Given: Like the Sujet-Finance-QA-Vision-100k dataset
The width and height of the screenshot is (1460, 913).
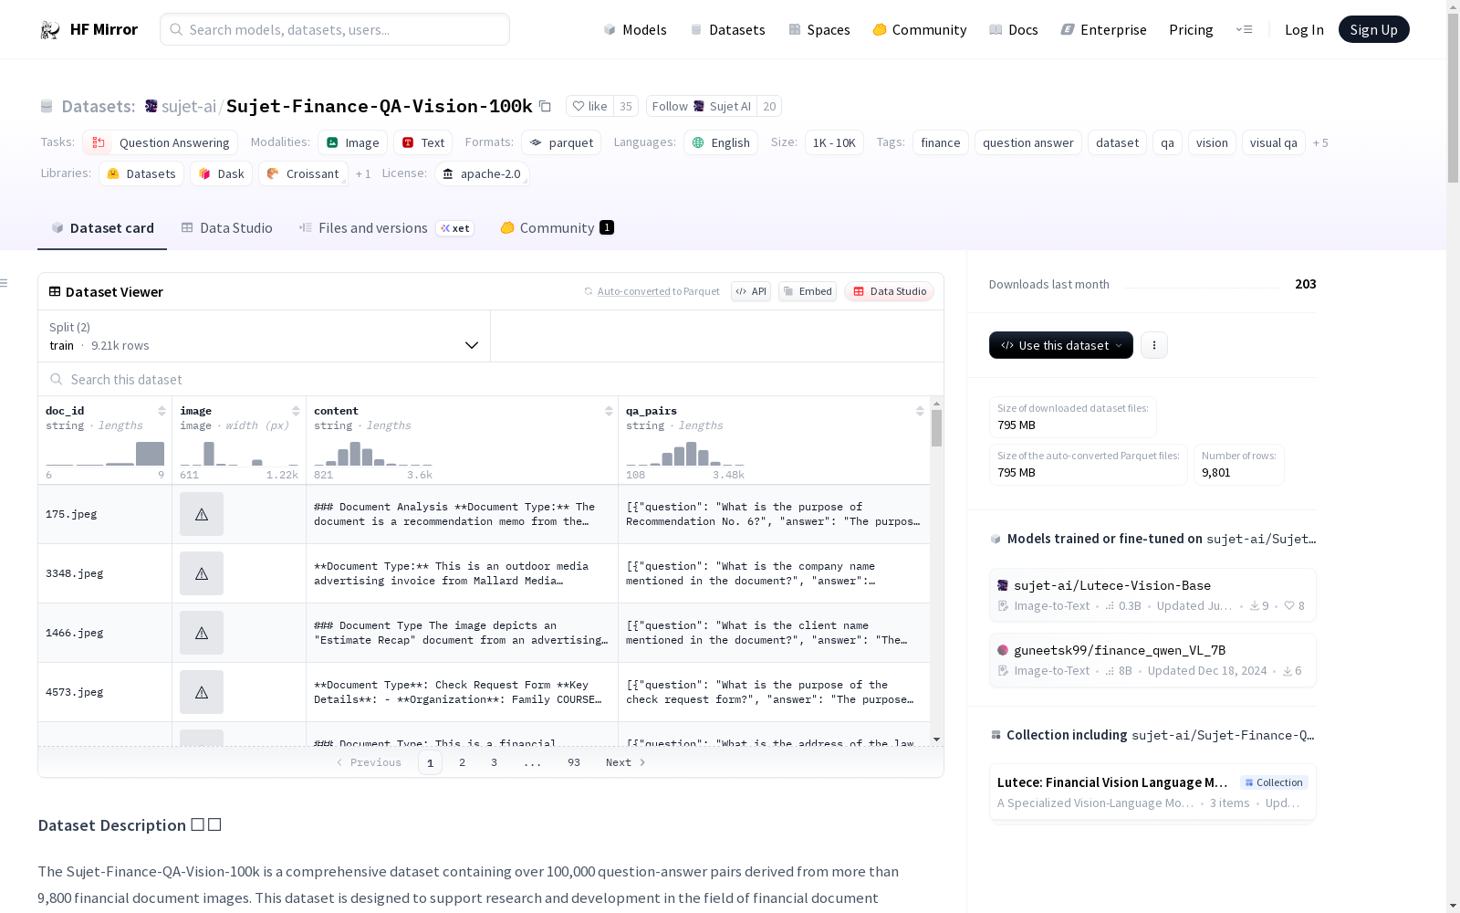Looking at the screenshot, I should pyautogui.click(x=589, y=106).
